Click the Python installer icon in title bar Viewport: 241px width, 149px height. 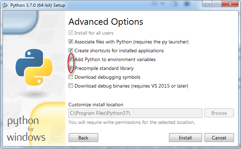pyautogui.click(x=5, y=4)
